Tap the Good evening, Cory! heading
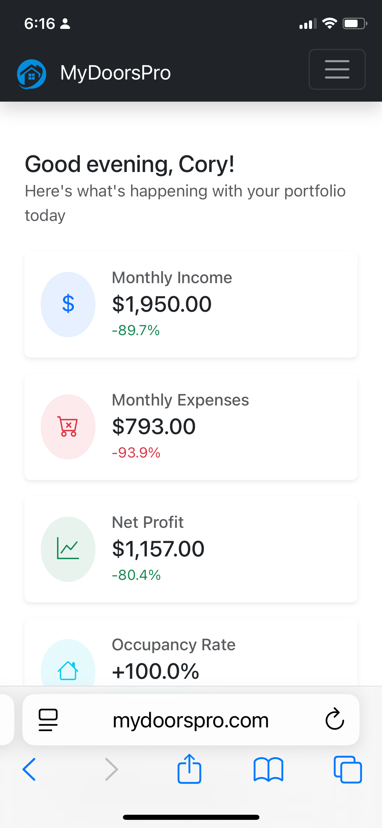This screenshot has width=382, height=828. click(x=129, y=164)
